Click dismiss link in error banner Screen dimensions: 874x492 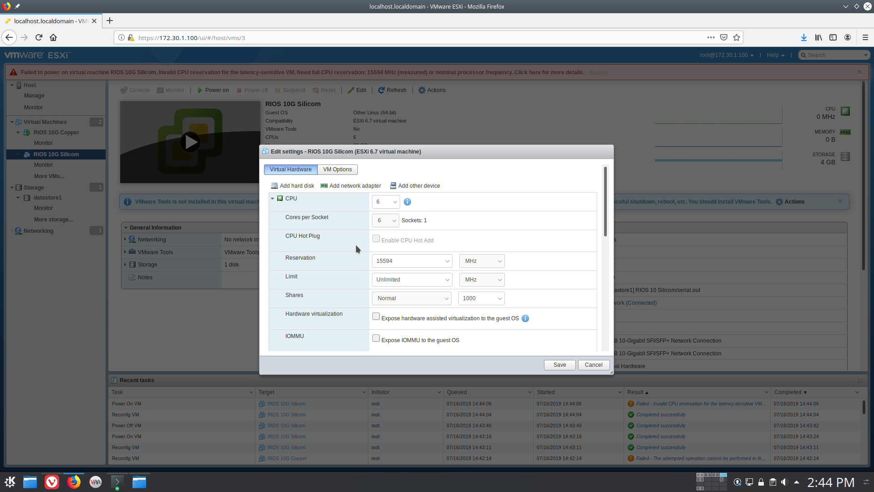click(598, 72)
